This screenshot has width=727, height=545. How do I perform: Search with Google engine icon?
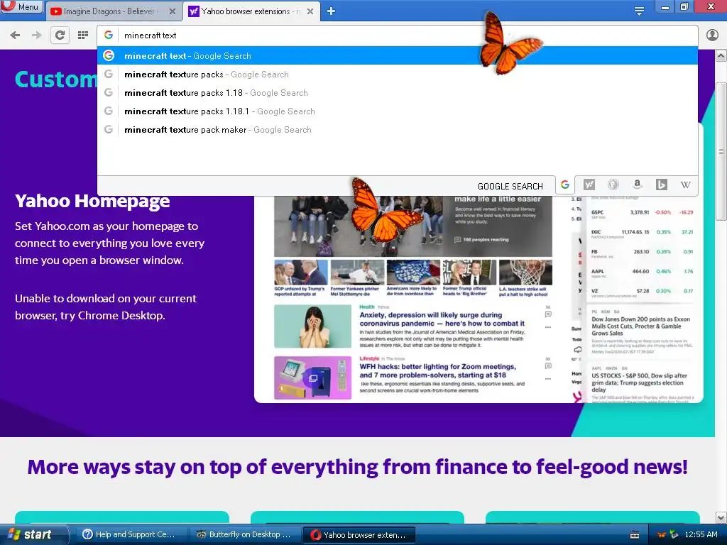click(x=564, y=185)
